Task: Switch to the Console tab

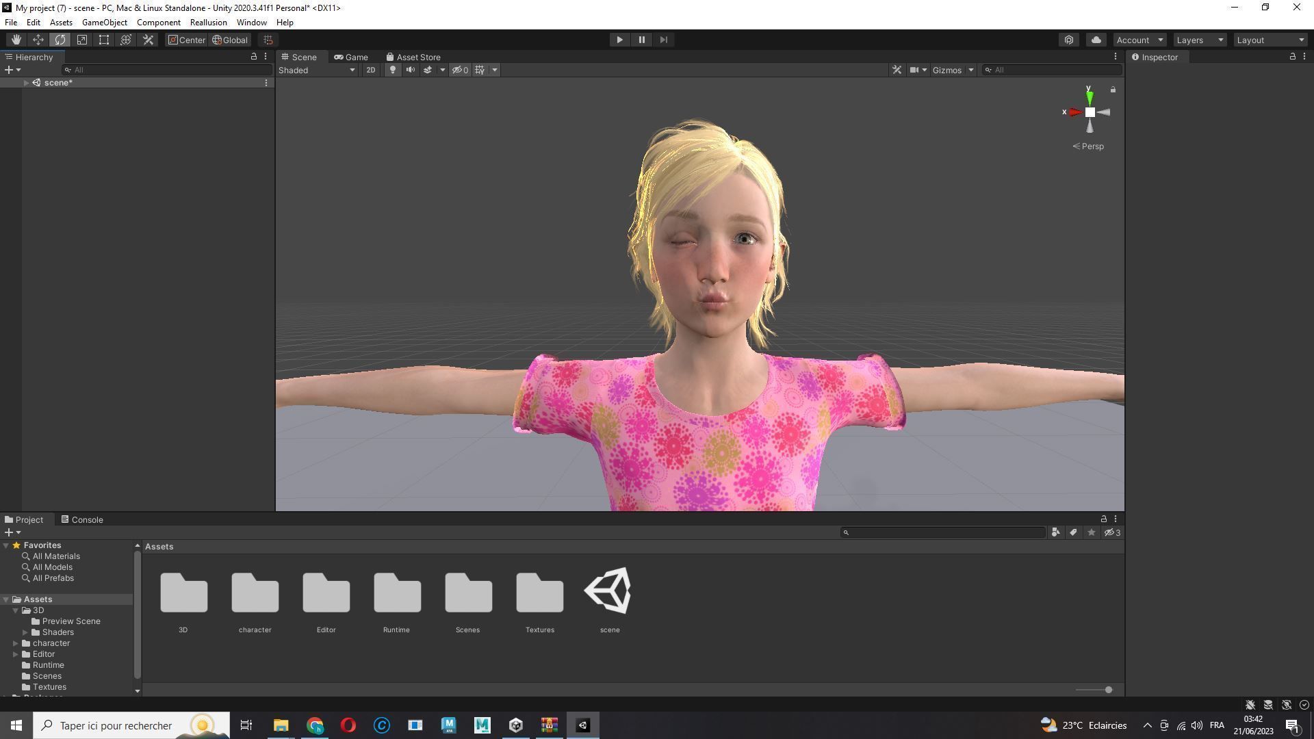Action: 82,520
